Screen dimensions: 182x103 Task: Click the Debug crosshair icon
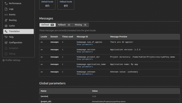point(6,54)
